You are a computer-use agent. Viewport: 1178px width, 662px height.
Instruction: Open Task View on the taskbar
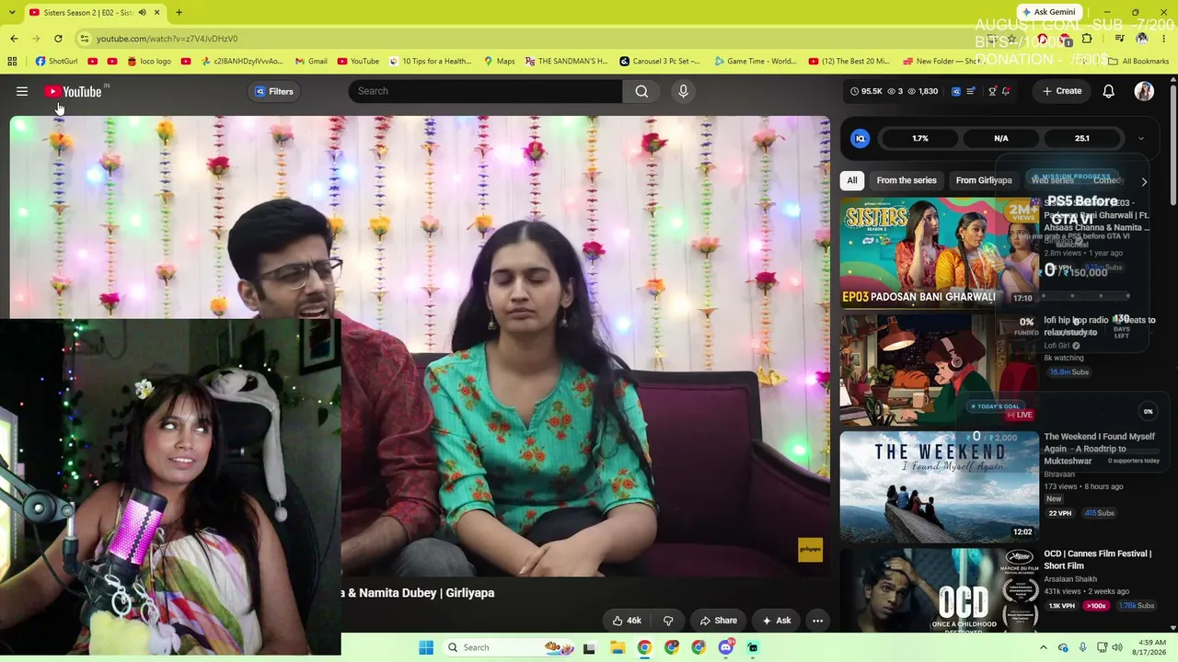(589, 647)
